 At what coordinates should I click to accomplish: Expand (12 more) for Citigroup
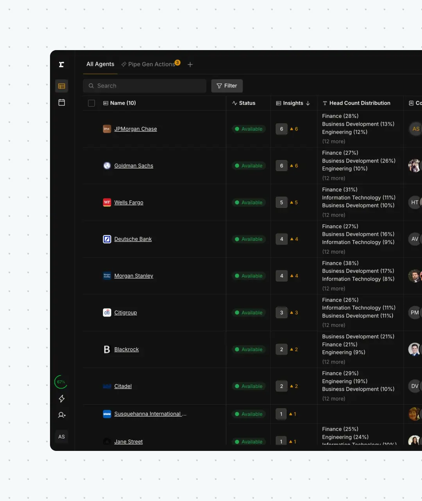click(334, 325)
